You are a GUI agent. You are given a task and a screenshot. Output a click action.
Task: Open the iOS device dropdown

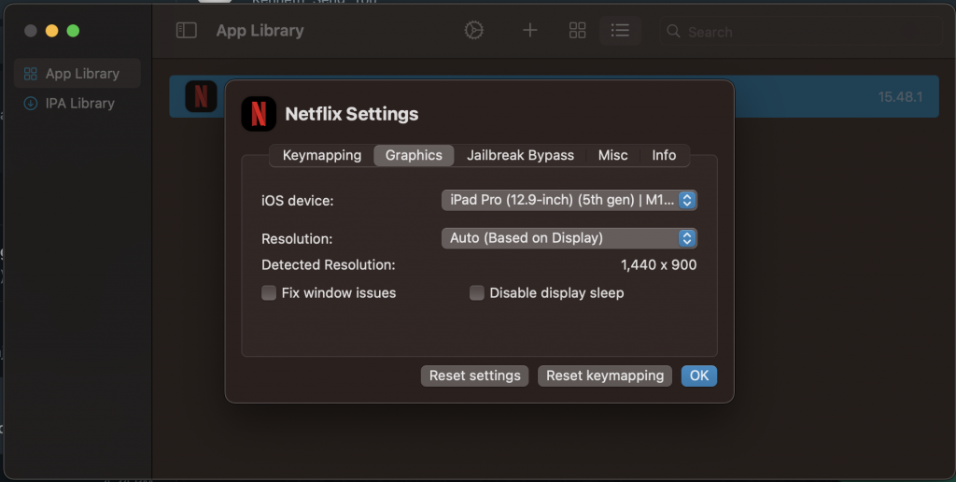pyautogui.click(x=569, y=200)
